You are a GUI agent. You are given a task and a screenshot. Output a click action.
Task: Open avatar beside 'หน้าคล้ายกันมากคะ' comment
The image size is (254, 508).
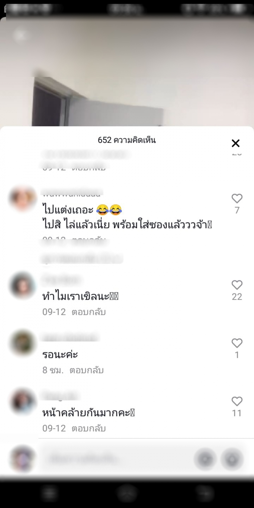(23, 402)
